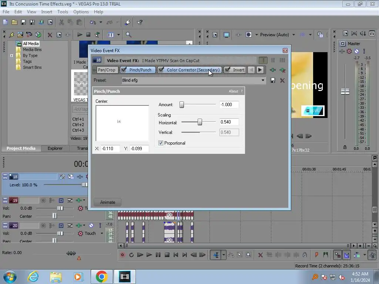Copy snapshot to clipboard icon in preview
This screenshot has width=379, height=284.
[x=320, y=35]
